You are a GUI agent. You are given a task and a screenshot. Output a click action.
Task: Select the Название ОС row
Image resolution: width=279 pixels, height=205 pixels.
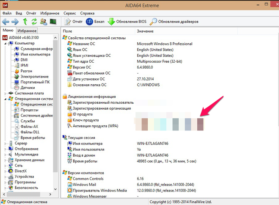click(x=130, y=44)
